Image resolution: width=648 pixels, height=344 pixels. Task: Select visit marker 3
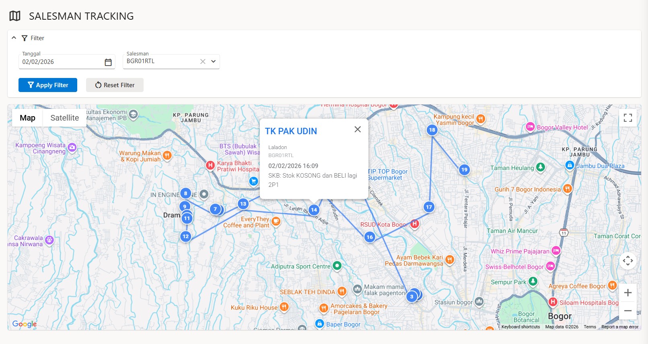(x=411, y=297)
